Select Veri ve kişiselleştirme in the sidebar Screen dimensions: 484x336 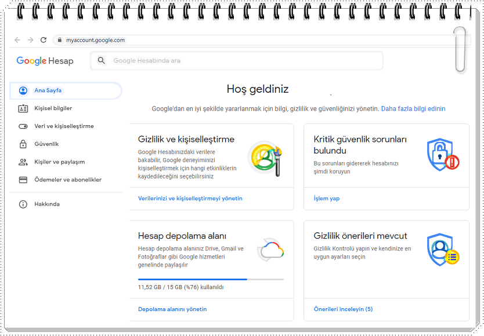(66, 126)
